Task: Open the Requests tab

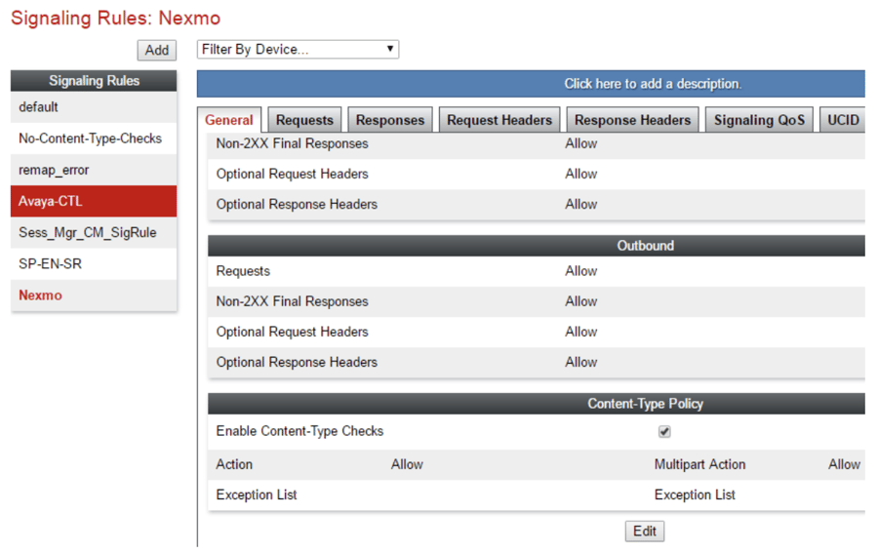Action: point(304,120)
